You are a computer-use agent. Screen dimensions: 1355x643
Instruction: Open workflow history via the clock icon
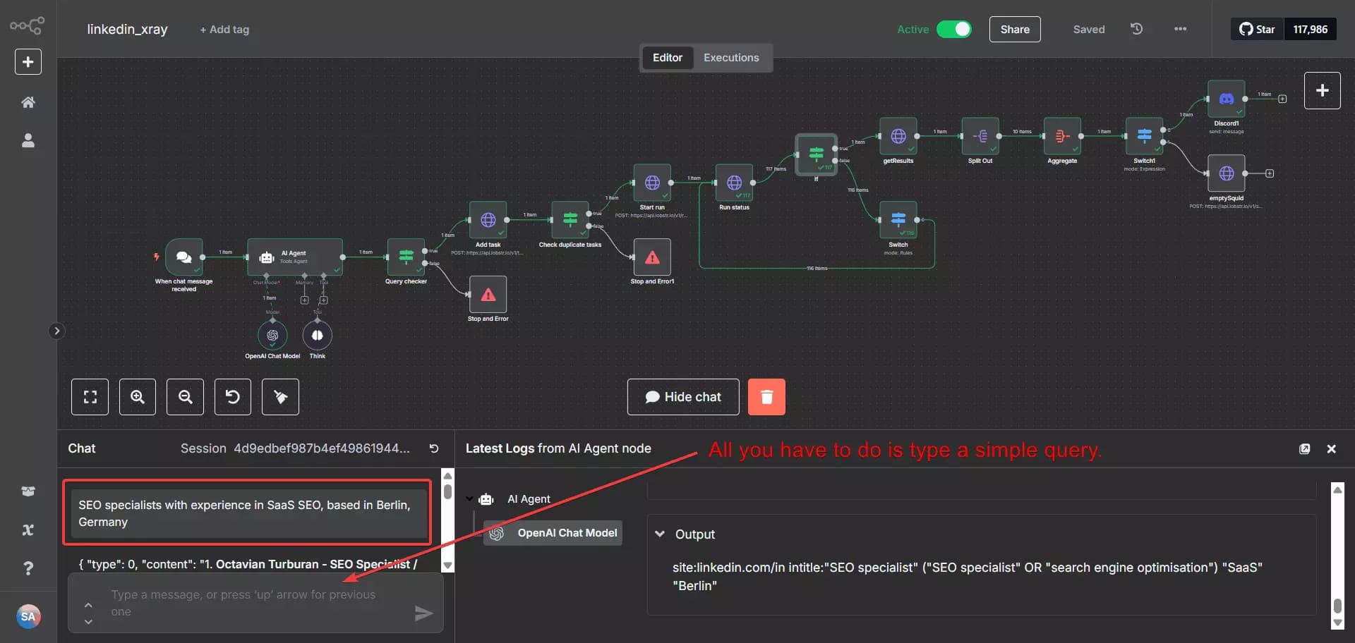coord(1136,29)
